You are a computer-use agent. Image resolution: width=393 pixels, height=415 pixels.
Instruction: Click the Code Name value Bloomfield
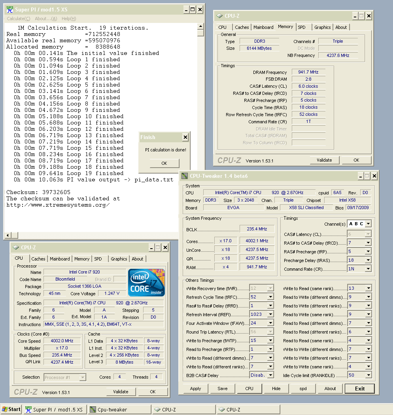click(x=65, y=279)
